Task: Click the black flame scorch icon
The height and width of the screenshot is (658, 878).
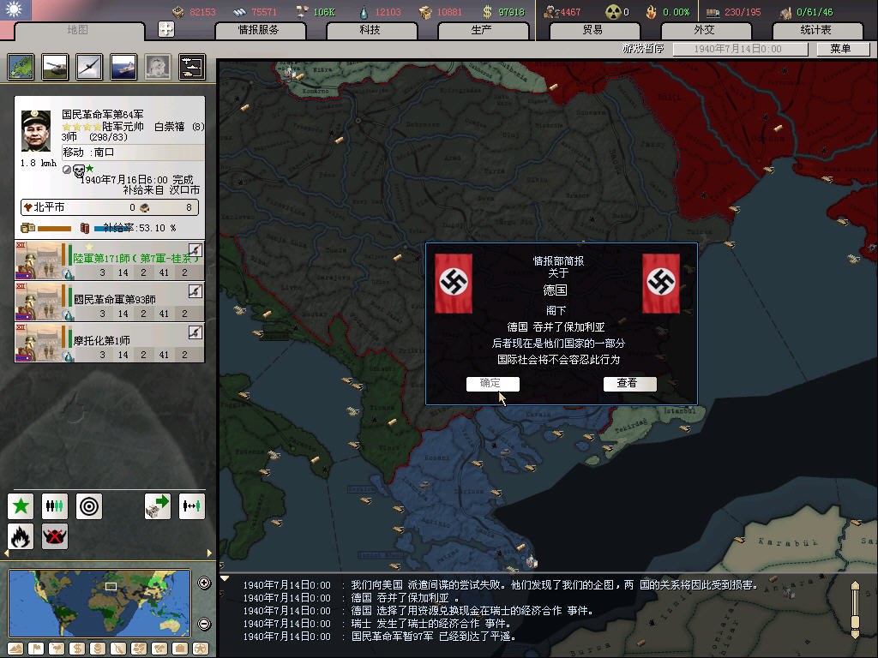Action: point(21,536)
